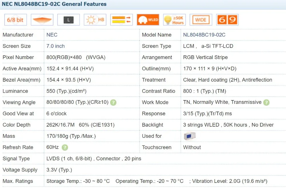Select the 'LVDS (1 ch, 6/8-bit)' signal type value
The width and height of the screenshot is (286, 188).
[69, 159]
